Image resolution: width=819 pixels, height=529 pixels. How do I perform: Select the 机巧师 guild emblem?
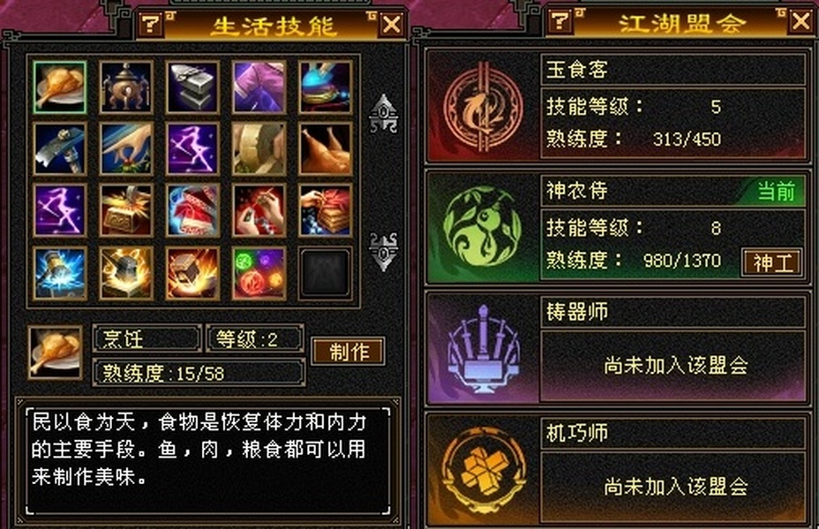point(482,470)
